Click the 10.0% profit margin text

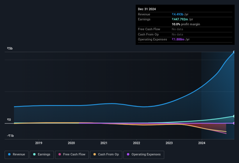point(186,24)
